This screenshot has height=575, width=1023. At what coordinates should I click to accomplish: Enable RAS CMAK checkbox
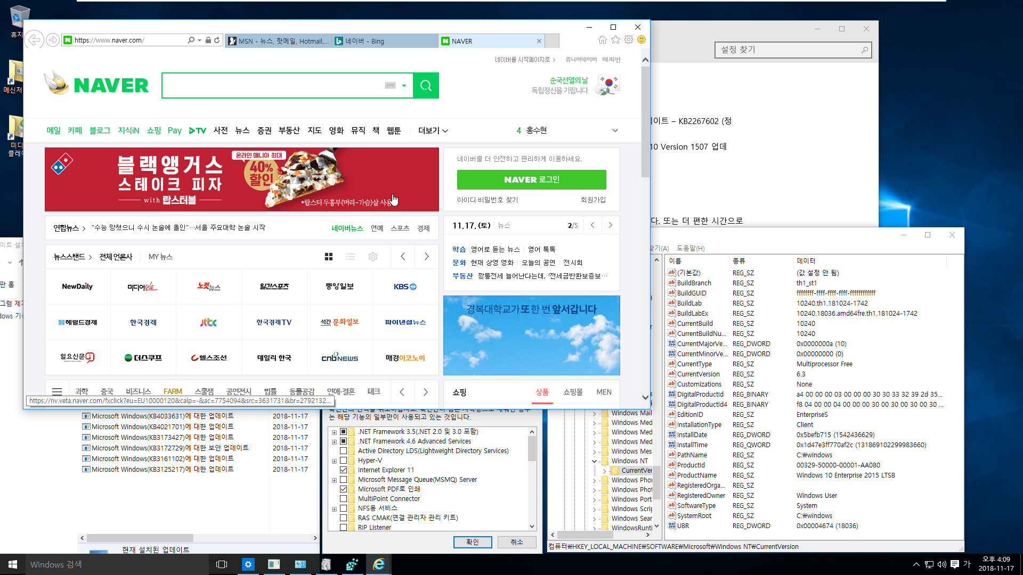coord(344,518)
